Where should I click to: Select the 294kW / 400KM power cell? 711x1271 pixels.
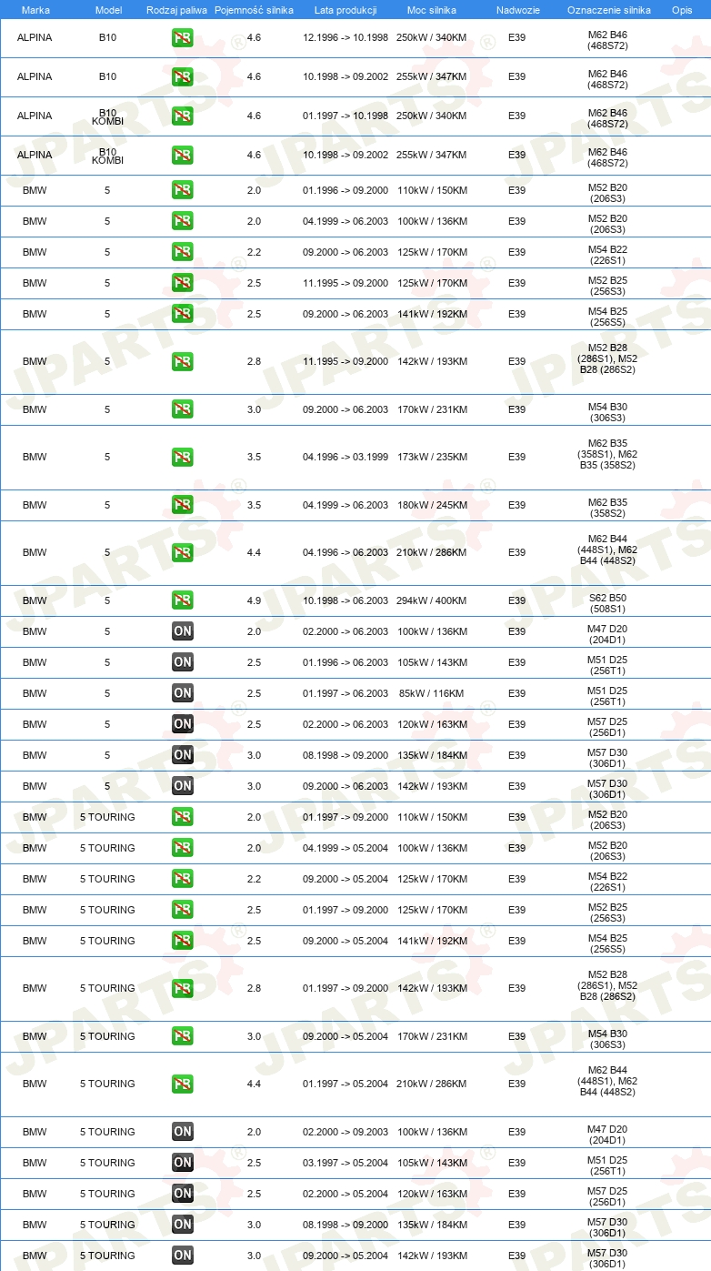point(432,600)
